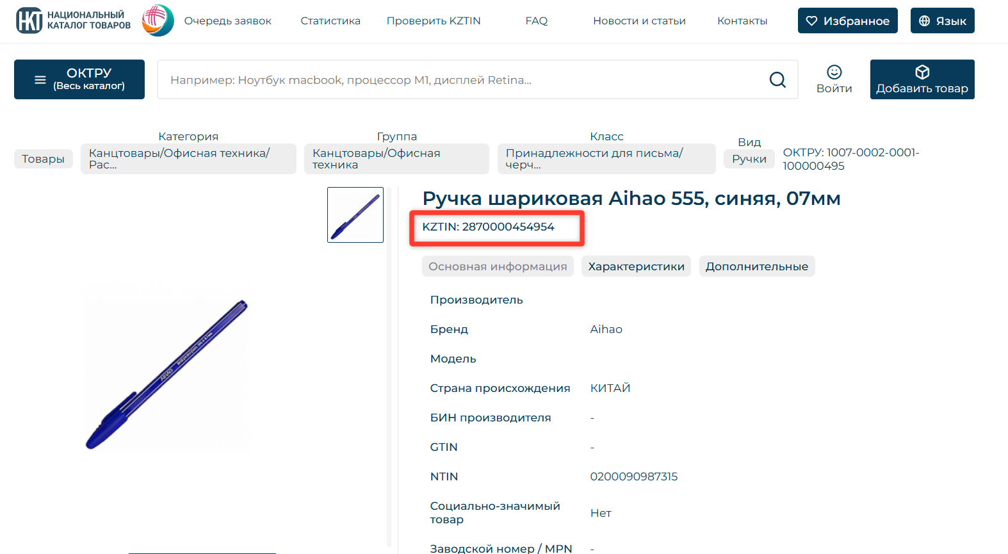Click the large pen product image
The width and height of the screenshot is (1008, 554).
(167, 375)
